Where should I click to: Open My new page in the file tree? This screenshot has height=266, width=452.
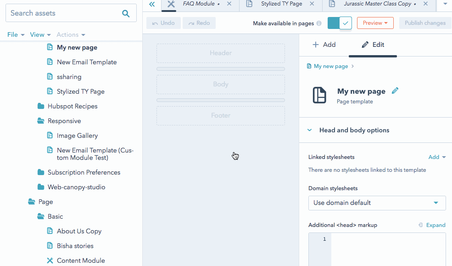77,47
